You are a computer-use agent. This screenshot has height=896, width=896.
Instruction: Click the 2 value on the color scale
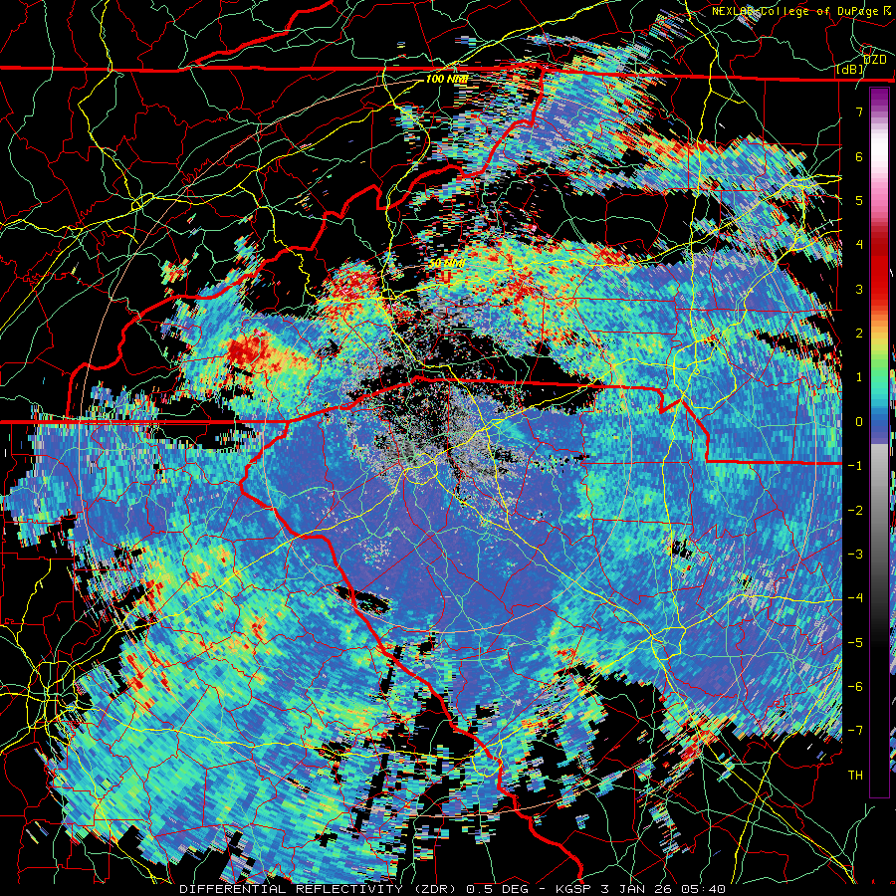point(859,334)
